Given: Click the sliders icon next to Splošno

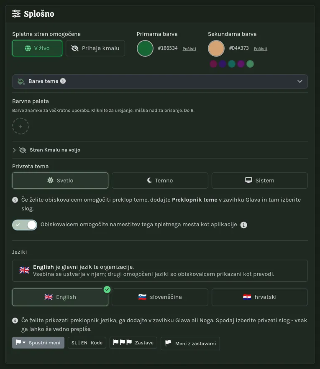Looking at the screenshot, I should (x=16, y=14).
